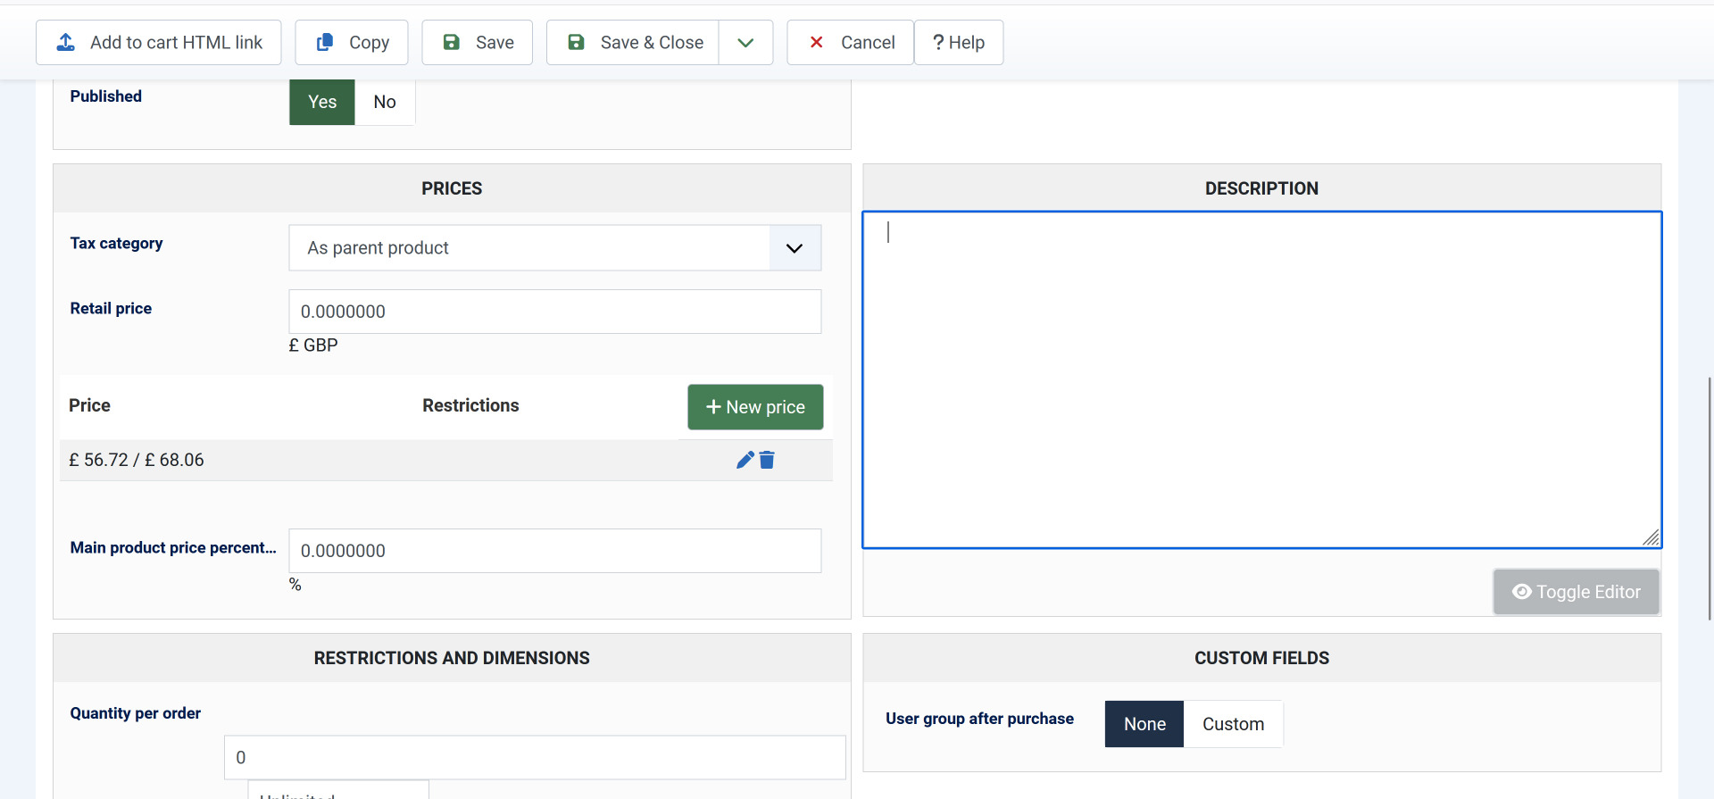Set Published to Yes
The image size is (1714, 799).
click(322, 102)
